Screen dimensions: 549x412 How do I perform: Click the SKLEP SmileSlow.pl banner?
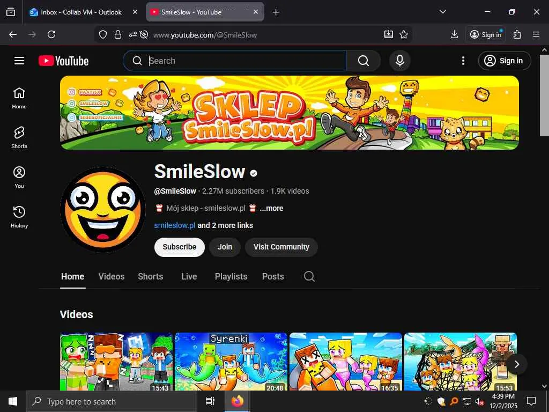pos(290,113)
